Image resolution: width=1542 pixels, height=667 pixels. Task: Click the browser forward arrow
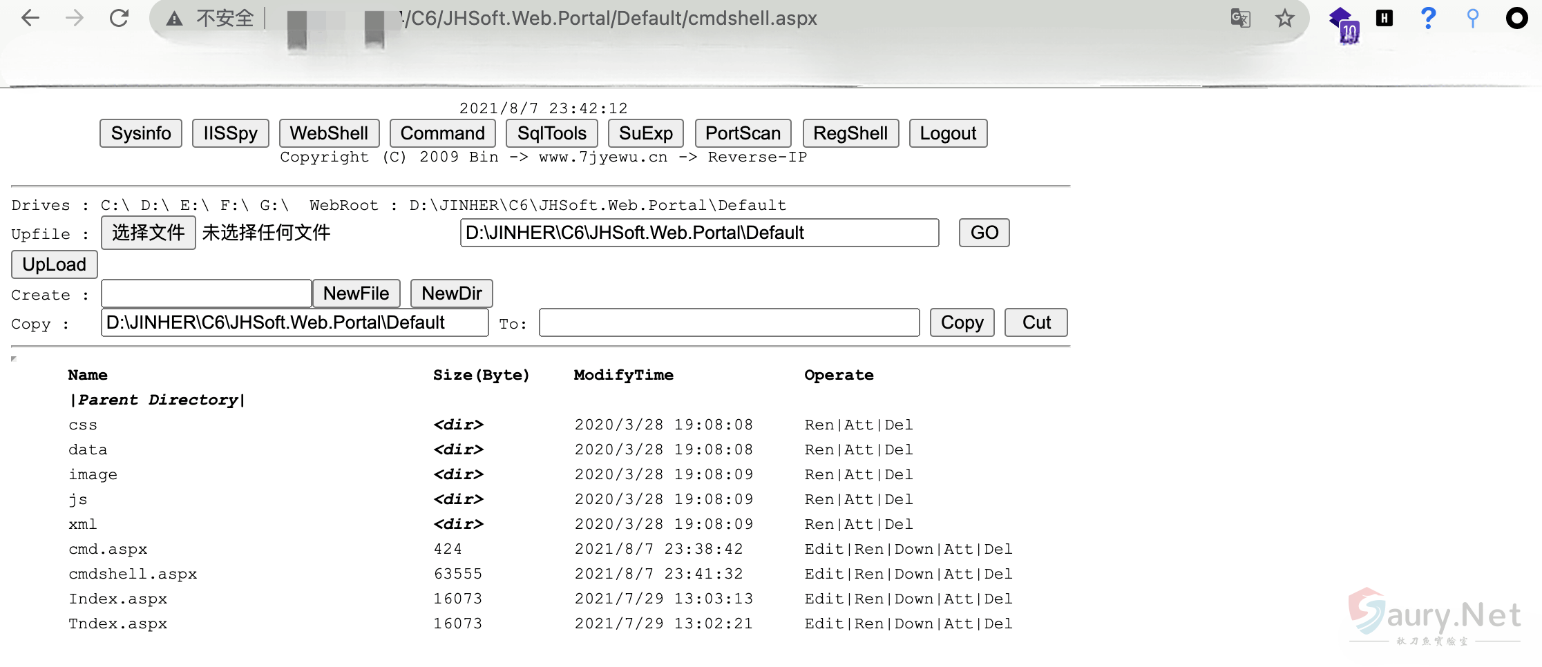(x=75, y=18)
